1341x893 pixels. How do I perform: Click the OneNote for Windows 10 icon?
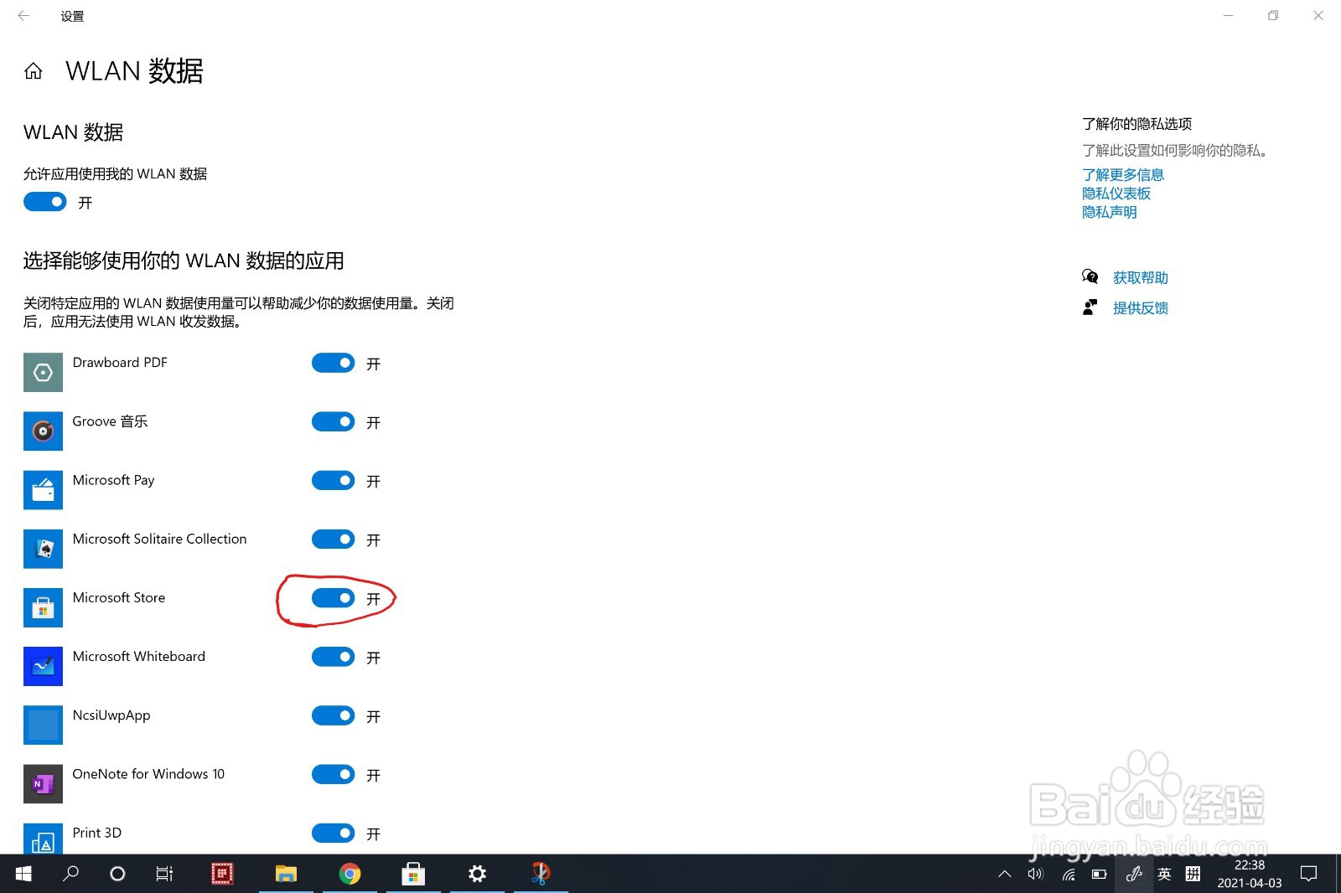click(43, 783)
